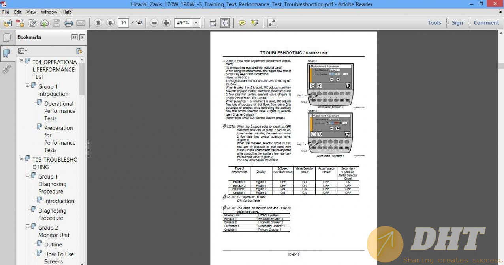Select the highlight text tool
504x265 pixels.
coord(254,23)
